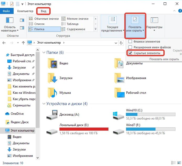Viewport: 182px width, 166px height.
Task: Select OneDrive in the navigation sidebar
Action: 17,114
